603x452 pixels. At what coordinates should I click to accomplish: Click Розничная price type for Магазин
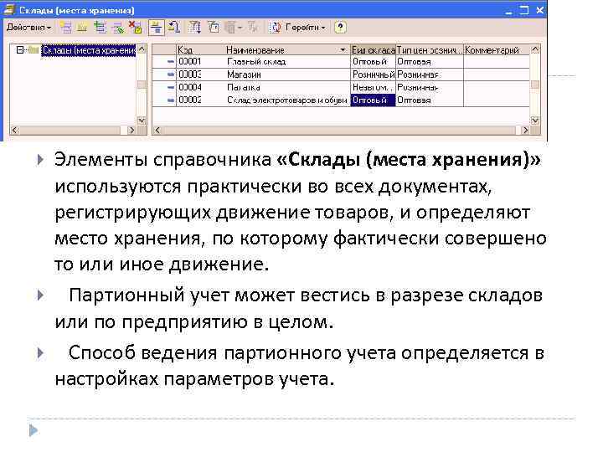click(x=430, y=74)
